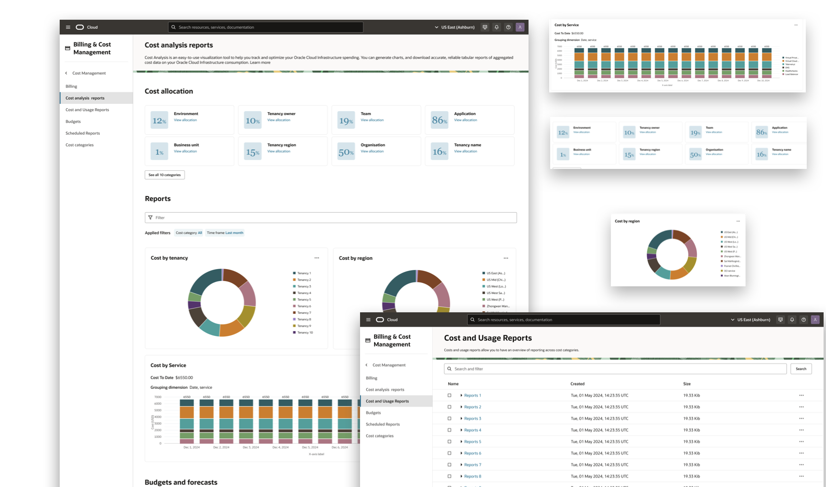Select Cost categories in Cost analysis reports sidebar
Viewport: 826px width, 487px height.
(79, 145)
